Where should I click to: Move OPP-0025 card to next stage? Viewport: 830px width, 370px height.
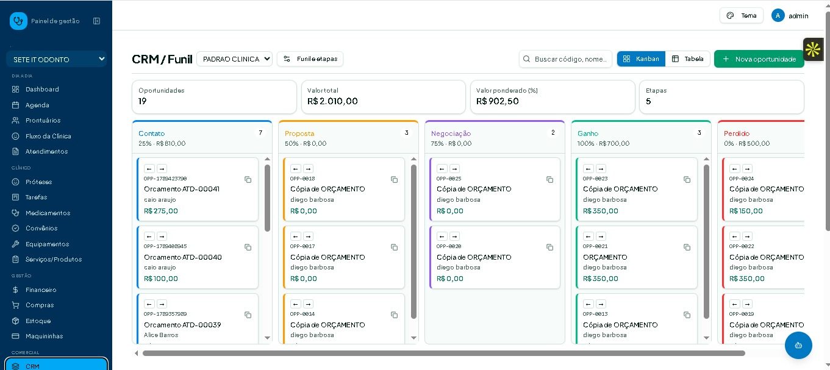pyautogui.click(x=454, y=168)
